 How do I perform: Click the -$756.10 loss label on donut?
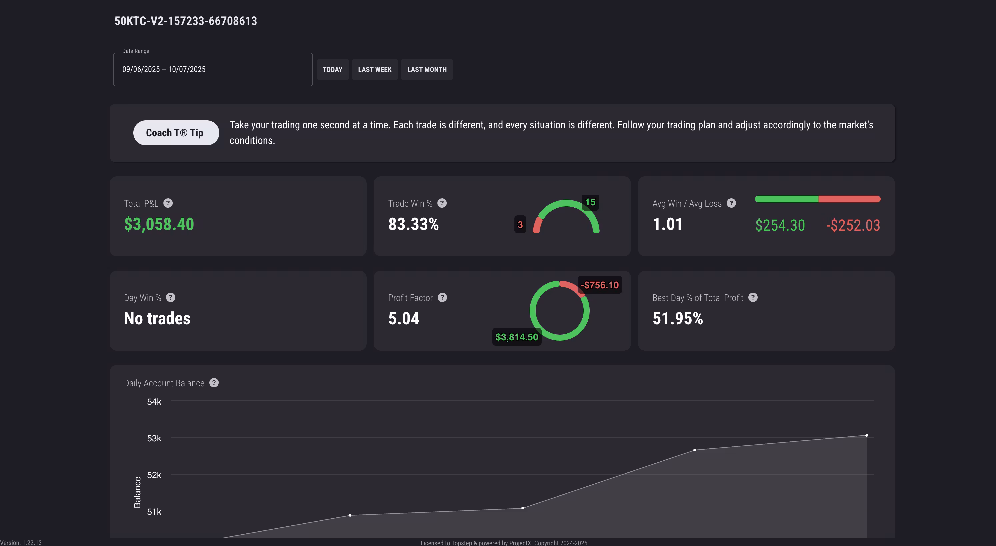click(x=600, y=285)
